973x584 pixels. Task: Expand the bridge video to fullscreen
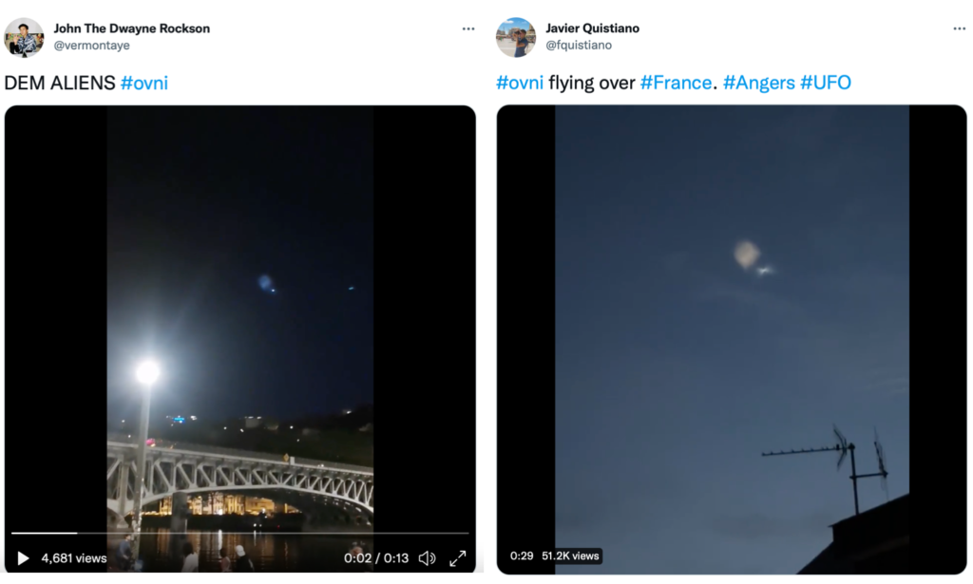[458, 558]
